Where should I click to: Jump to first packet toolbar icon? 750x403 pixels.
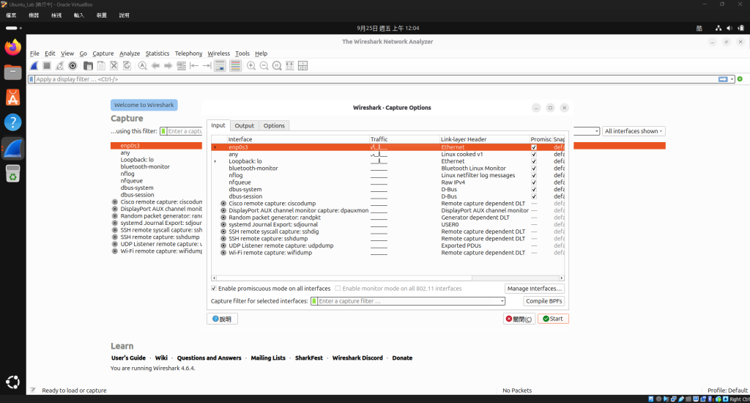pyautogui.click(x=194, y=66)
